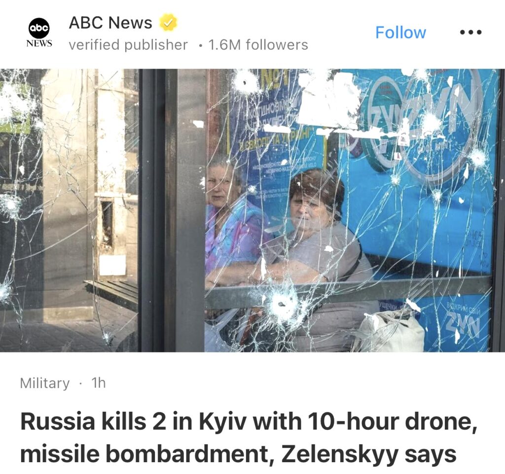Tap the gold verified badge
The image size is (505, 474).
169,22
